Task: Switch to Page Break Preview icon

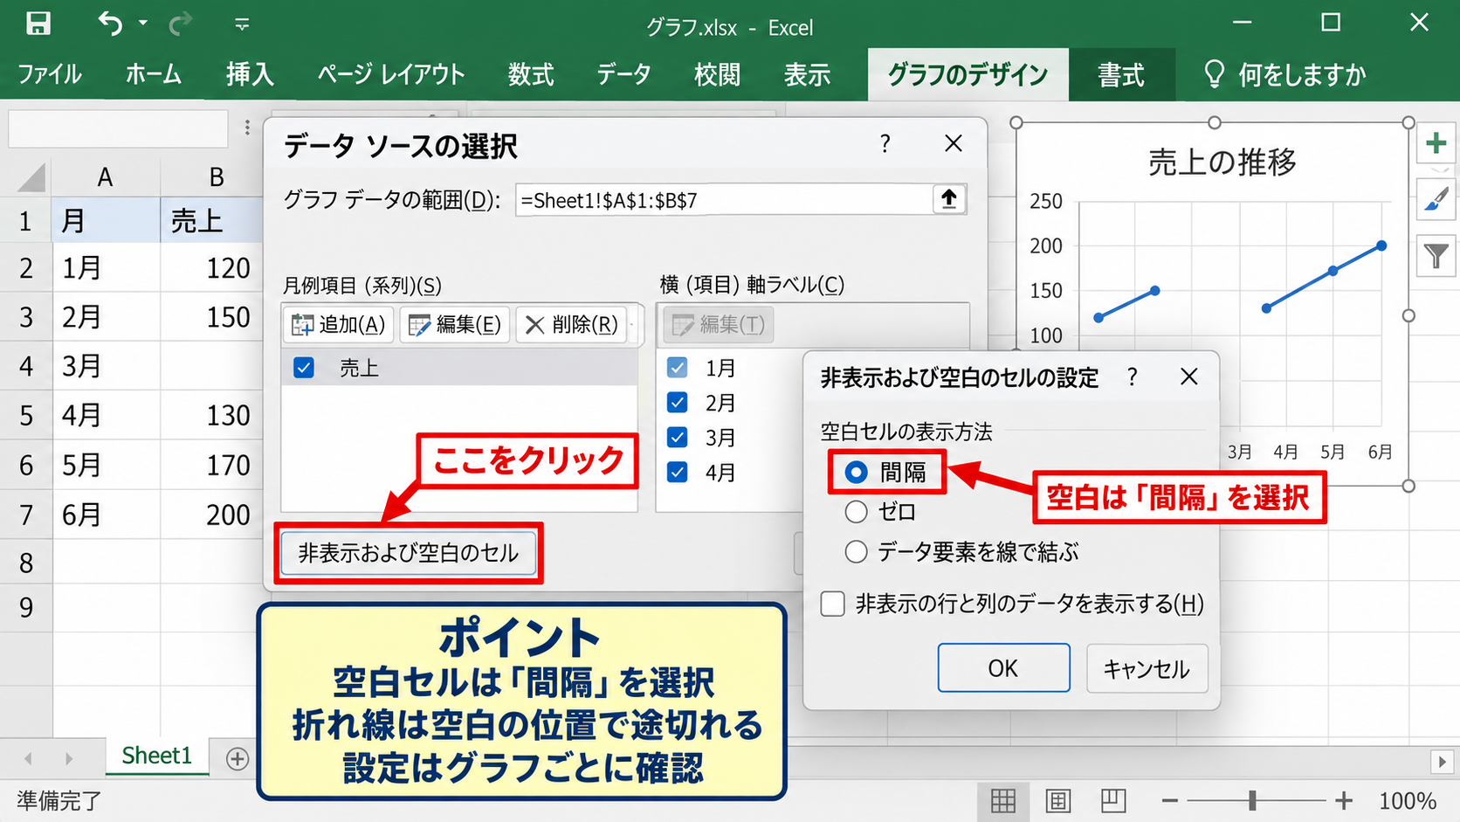Action: pos(1113,800)
